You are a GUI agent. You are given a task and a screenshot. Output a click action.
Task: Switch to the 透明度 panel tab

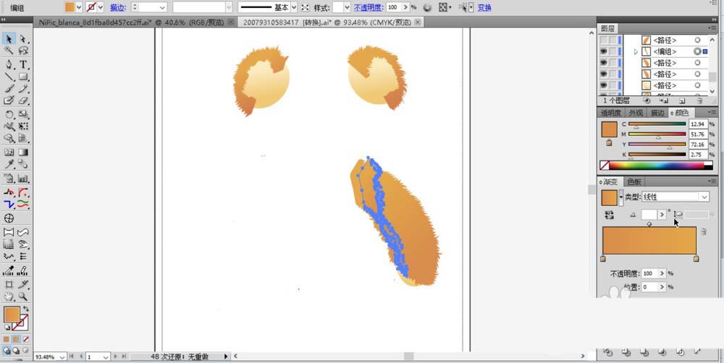(610, 113)
